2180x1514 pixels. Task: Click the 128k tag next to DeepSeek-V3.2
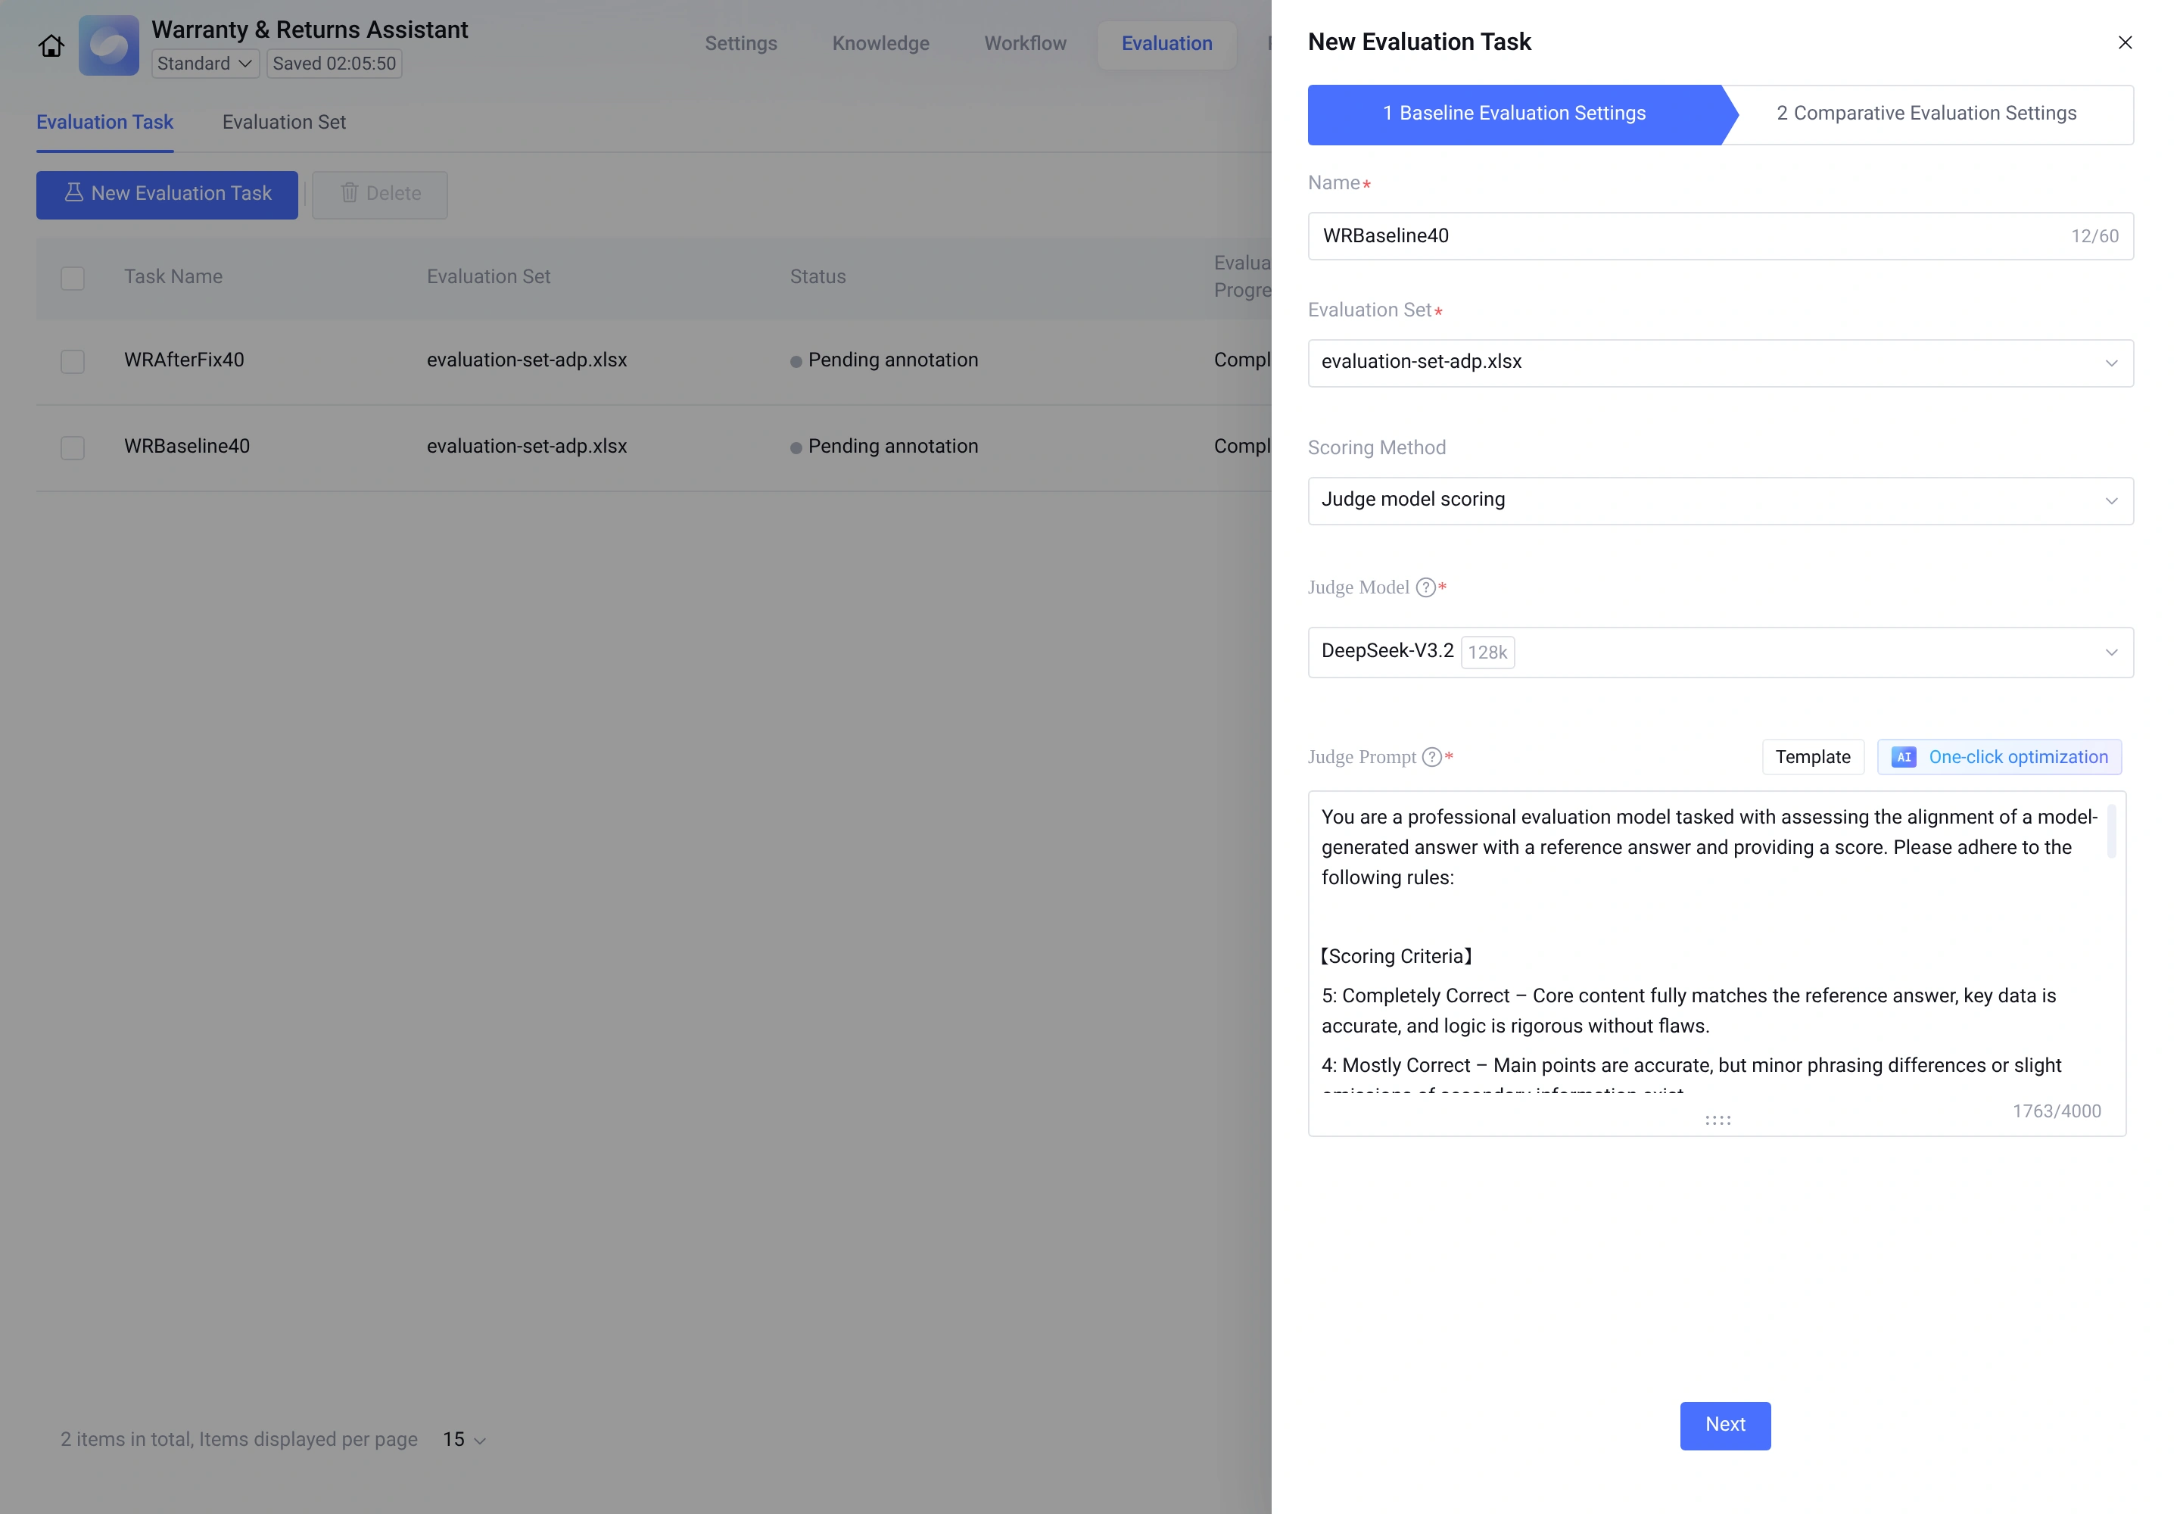tap(1487, 653)
